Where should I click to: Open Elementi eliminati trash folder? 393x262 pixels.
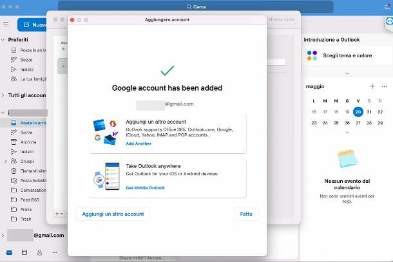click(28, 171)
